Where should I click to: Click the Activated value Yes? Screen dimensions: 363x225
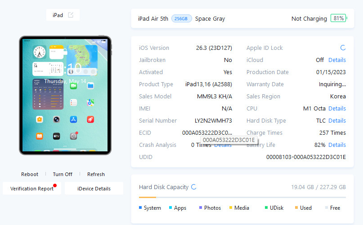pos(228,72)
